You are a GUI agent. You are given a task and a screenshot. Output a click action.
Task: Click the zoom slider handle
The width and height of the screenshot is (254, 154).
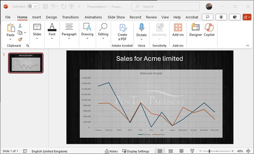tap(209, 151)
